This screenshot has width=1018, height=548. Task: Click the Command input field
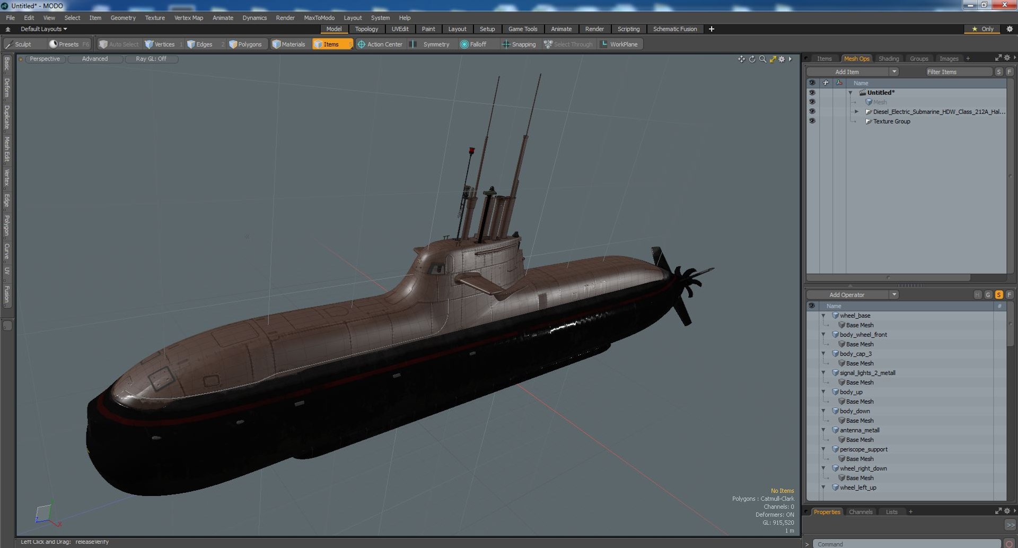(x=907, y=544)
